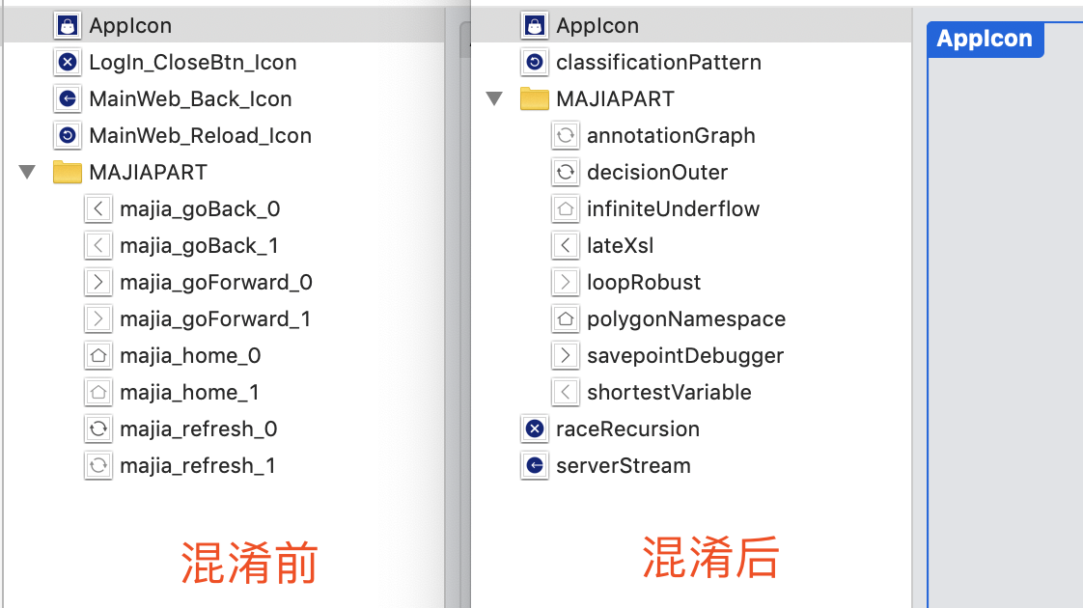
Task: Select the majia_refresh_1 asset
Action: click(198, 466)
